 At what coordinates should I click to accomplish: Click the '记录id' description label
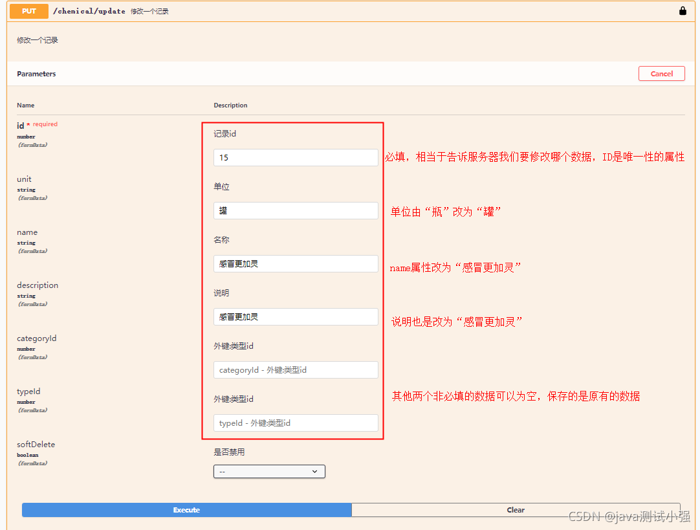[x=224, y=133]
